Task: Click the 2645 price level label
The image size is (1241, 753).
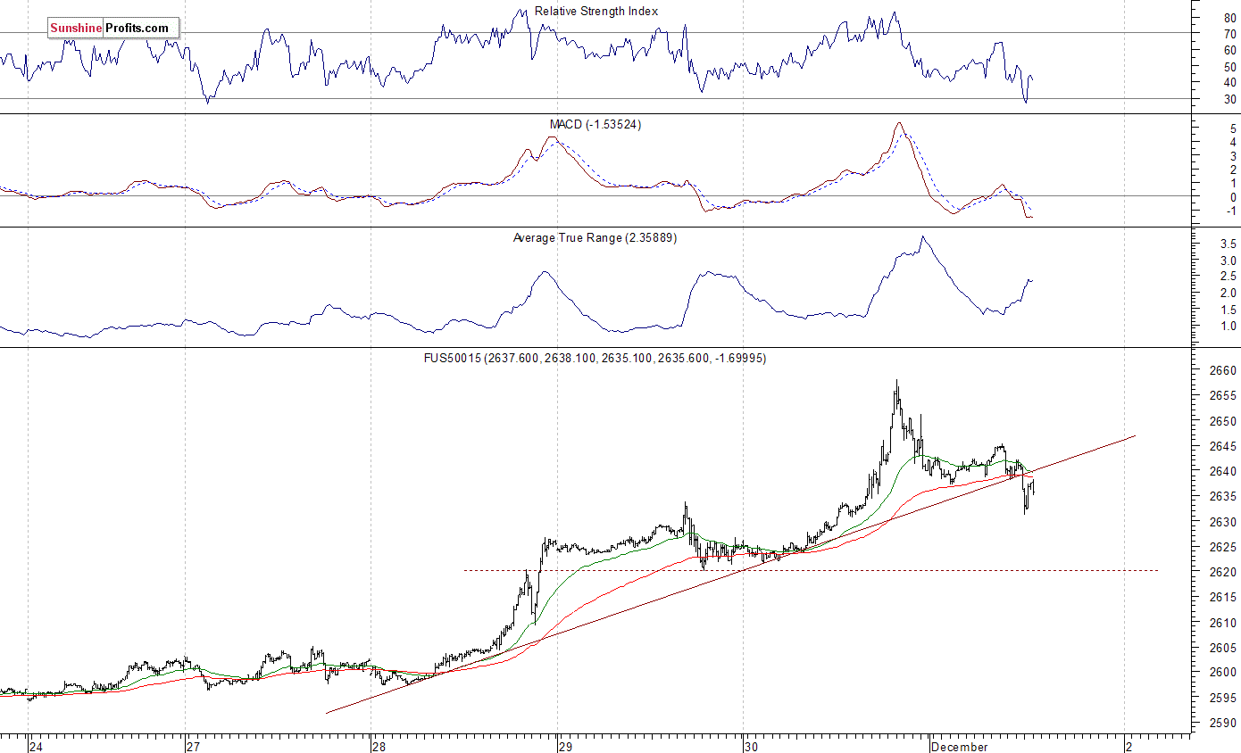Action: pyautogui.click(x=1222, y=446)
